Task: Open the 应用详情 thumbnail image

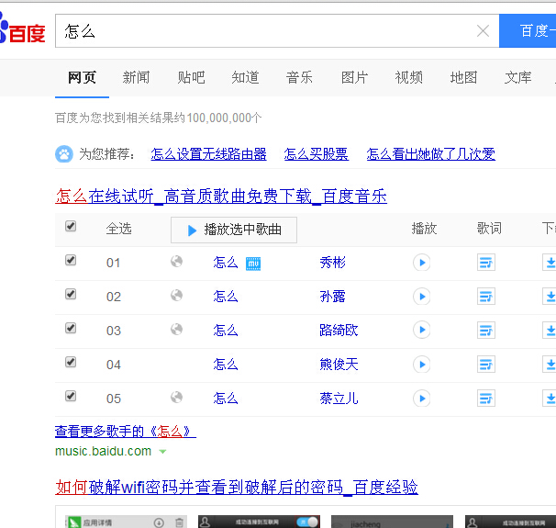Action: click(126, 522)
